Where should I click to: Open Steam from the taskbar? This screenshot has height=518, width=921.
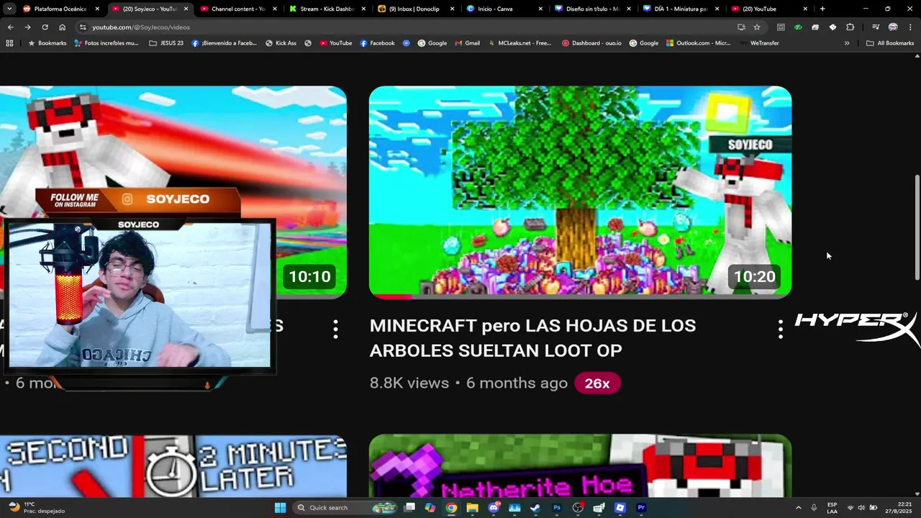[x=535, y=507]
